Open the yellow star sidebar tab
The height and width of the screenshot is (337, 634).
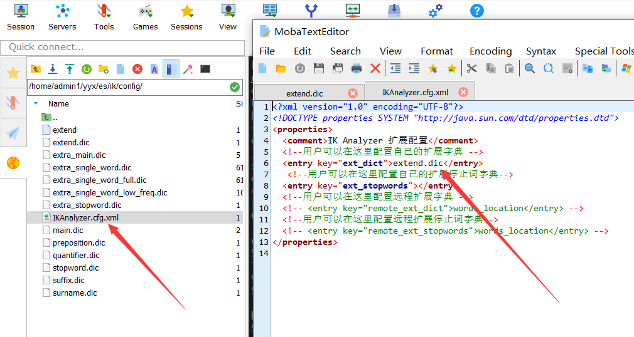[x=13, y=73]
